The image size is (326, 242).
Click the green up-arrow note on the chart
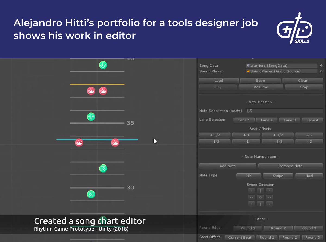(x=91, y=117)
